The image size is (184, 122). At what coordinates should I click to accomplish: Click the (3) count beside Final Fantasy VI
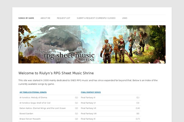pos(138,103)
